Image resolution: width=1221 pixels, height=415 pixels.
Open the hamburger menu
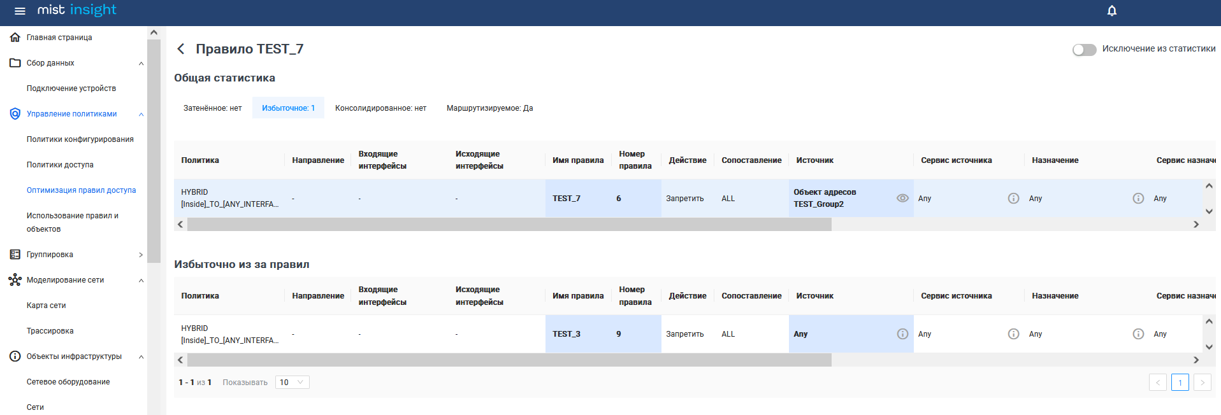click(20, 11)
